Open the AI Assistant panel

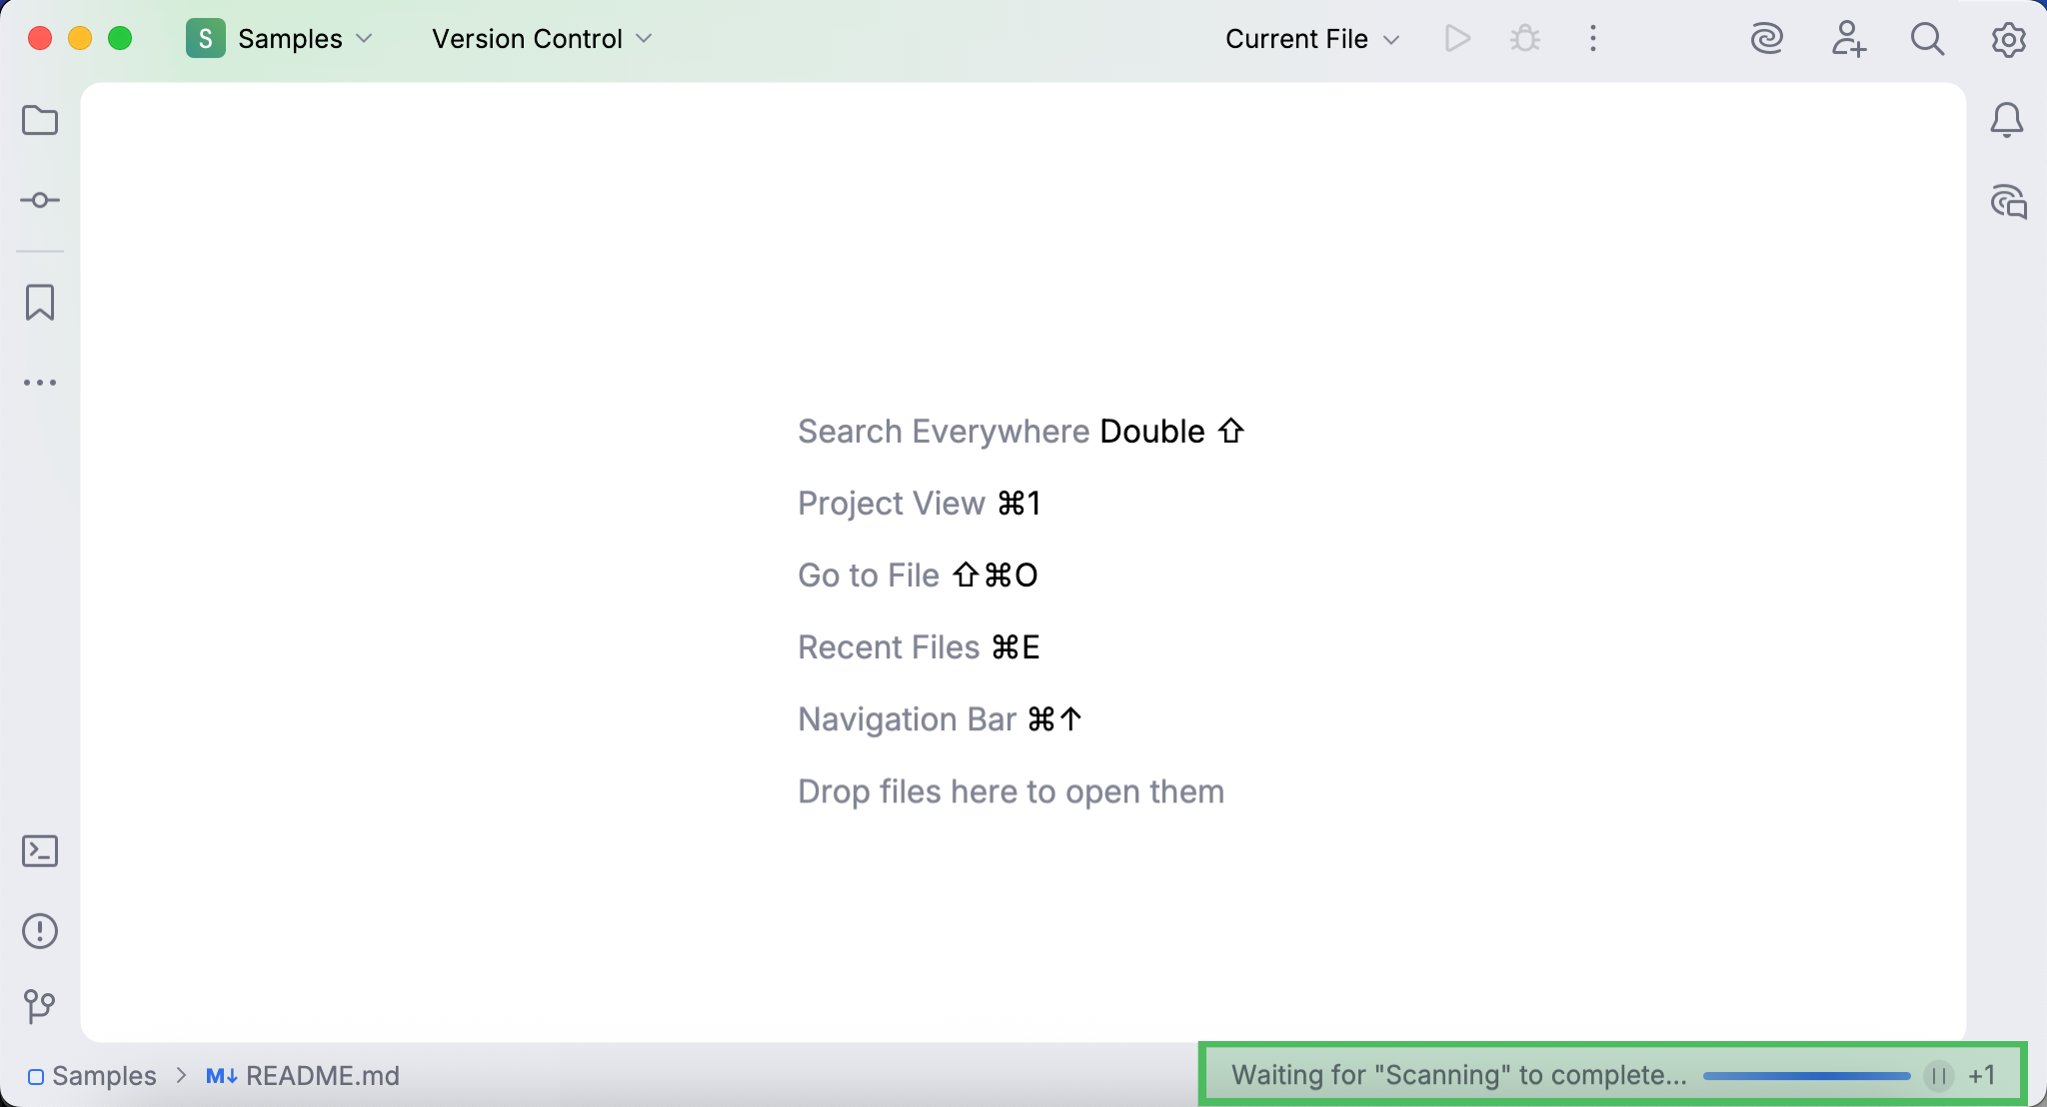click(x=1769, y=38)
